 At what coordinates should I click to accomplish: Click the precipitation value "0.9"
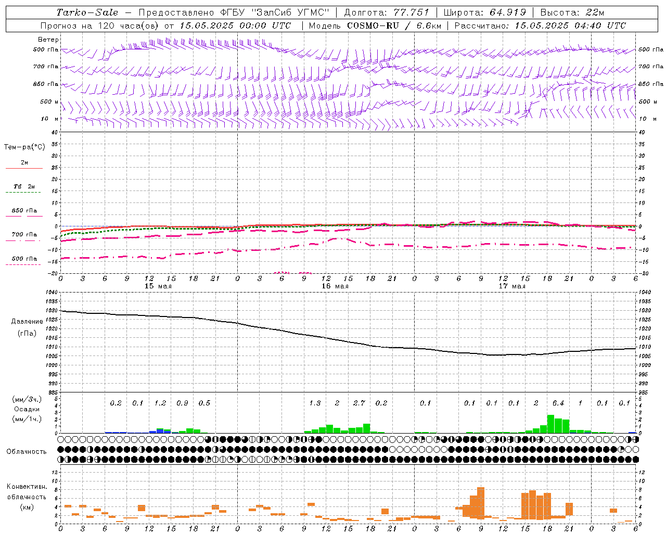click(x=182, y=403)
